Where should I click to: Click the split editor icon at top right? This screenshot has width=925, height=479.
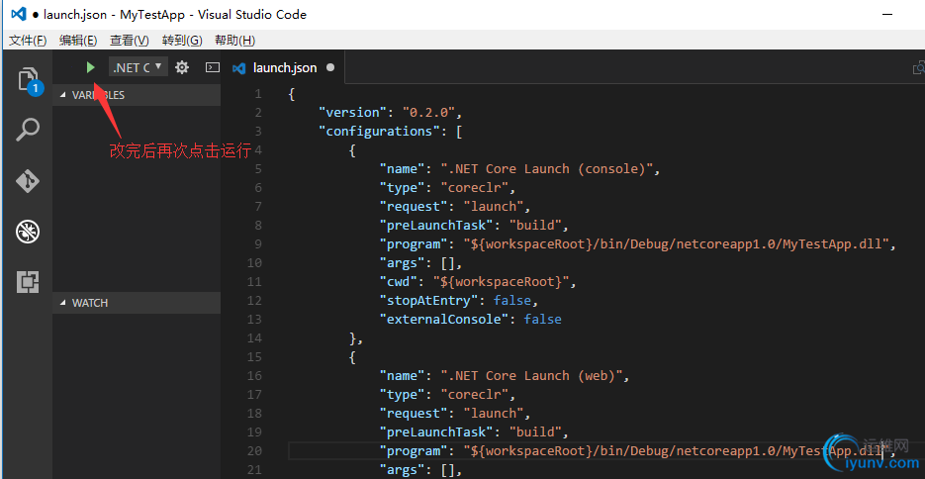pyautogui.click(x=918, y=68)
